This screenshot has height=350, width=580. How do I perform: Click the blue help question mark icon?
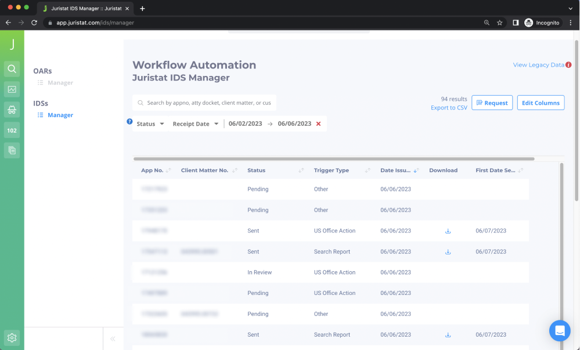pyautogui.click(x=129, y=121)
